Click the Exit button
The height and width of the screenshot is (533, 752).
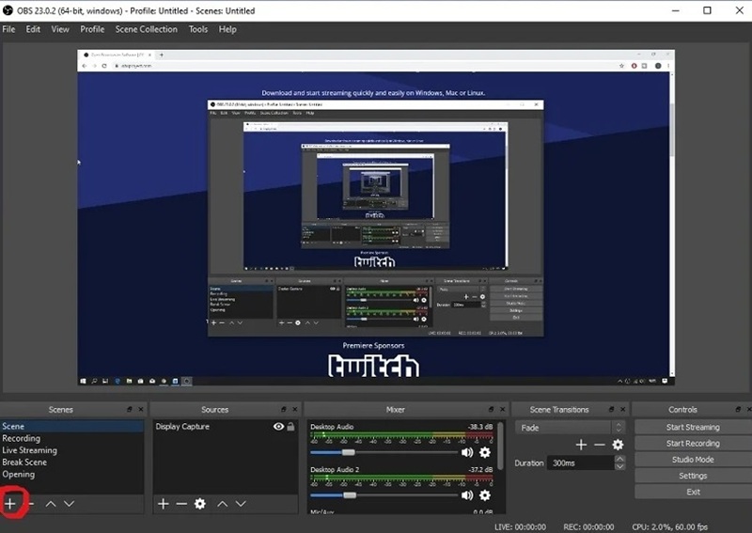pos(693,493)
